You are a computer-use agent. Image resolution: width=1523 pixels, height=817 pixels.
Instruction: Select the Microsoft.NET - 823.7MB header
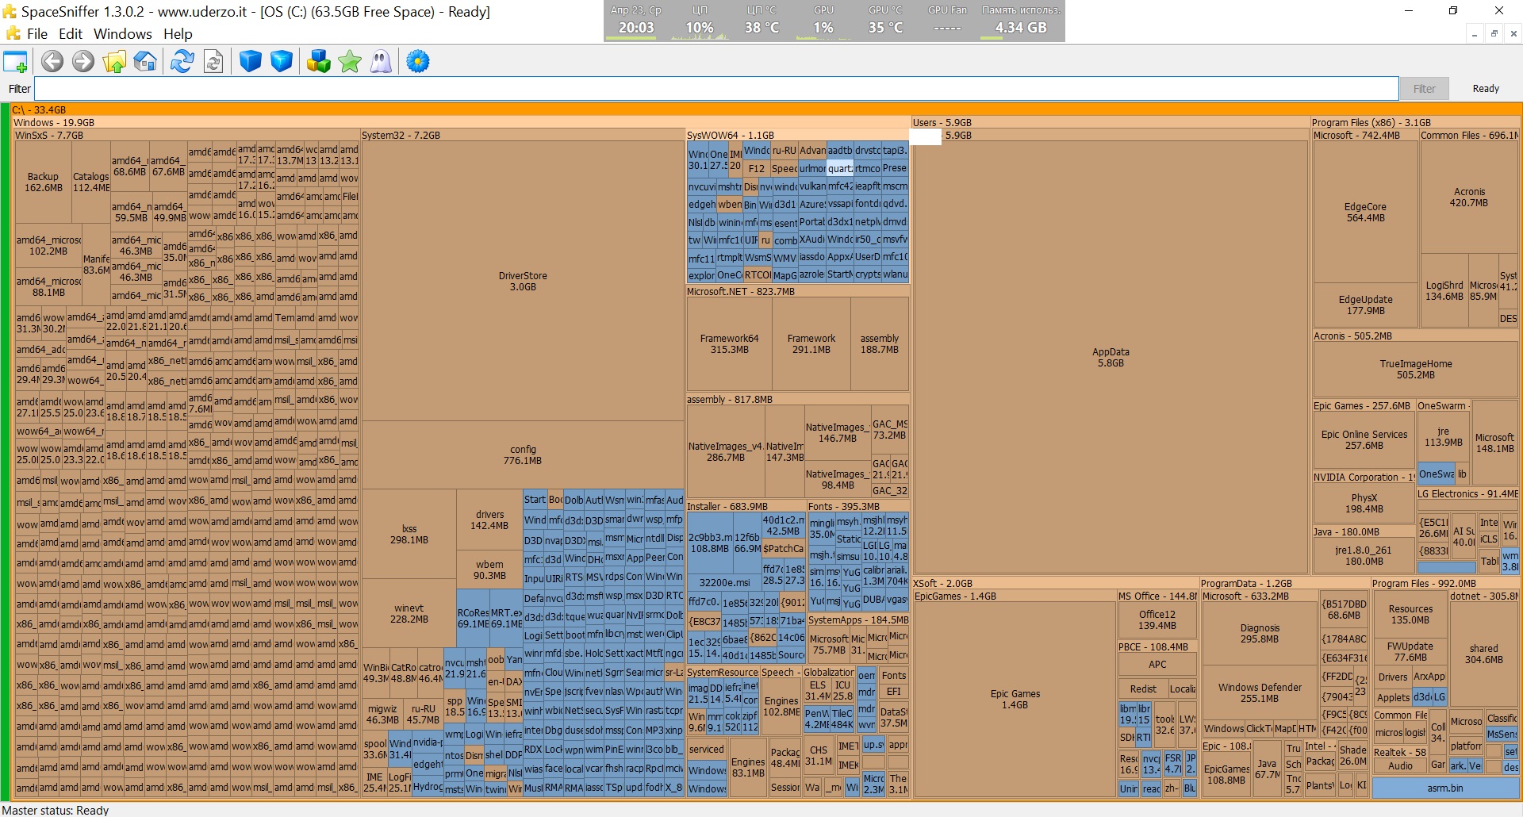(797, 291)
